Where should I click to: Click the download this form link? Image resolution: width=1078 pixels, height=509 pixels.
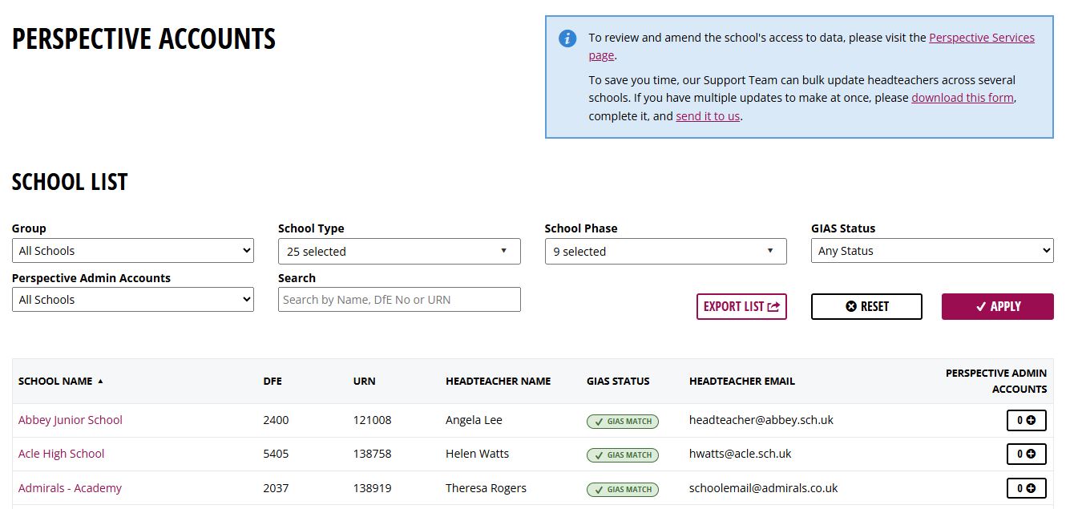coord(963,98)
